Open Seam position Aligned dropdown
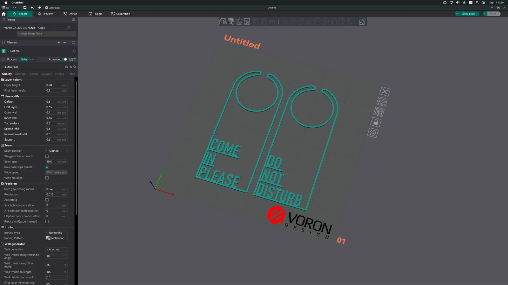This screenshot has height=285, width=508. pos(56,151)
